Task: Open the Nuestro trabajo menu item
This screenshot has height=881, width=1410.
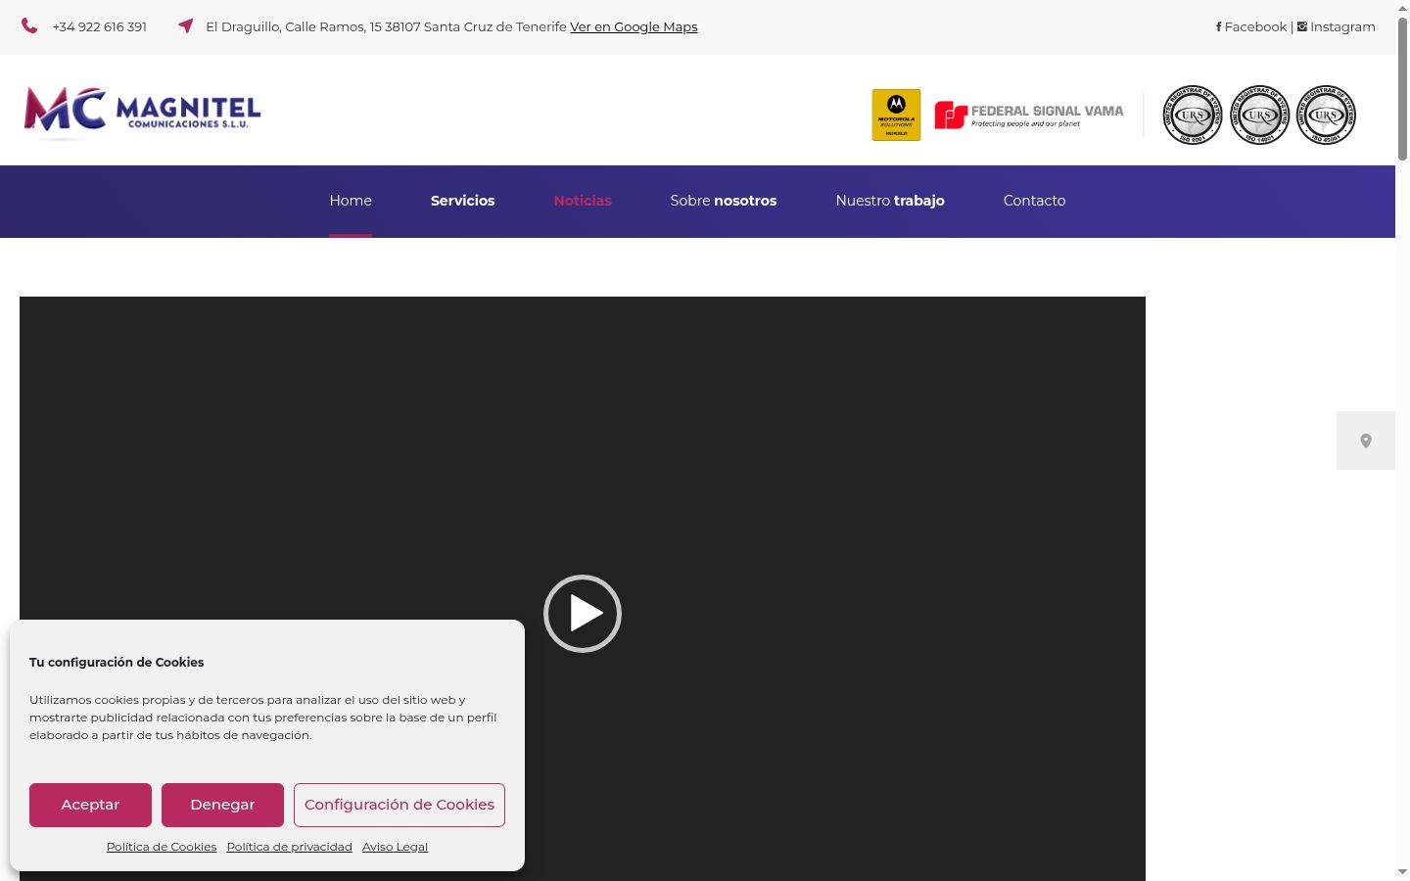Action: point(890,201)
